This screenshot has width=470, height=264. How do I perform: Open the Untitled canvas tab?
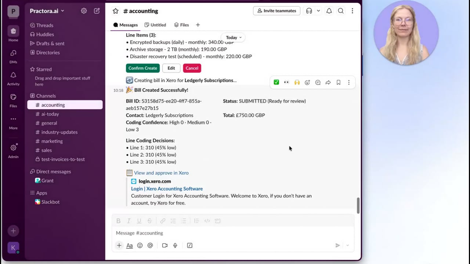click(155, 25)
